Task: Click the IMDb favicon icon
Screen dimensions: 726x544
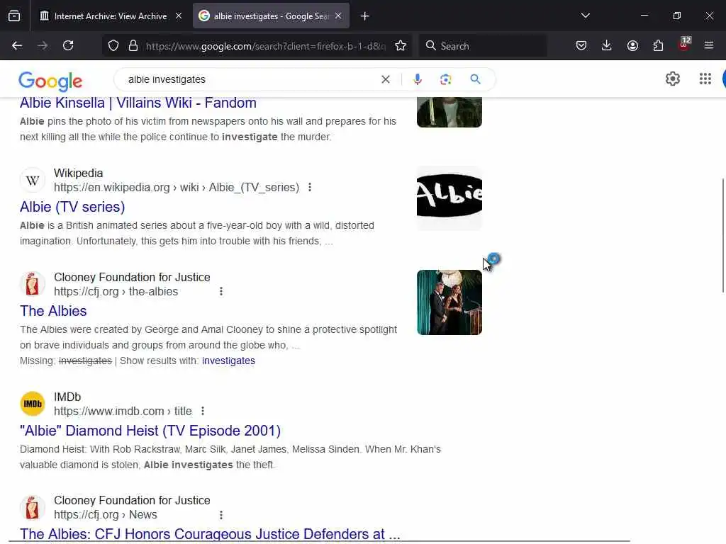Action: pos(33,404)
